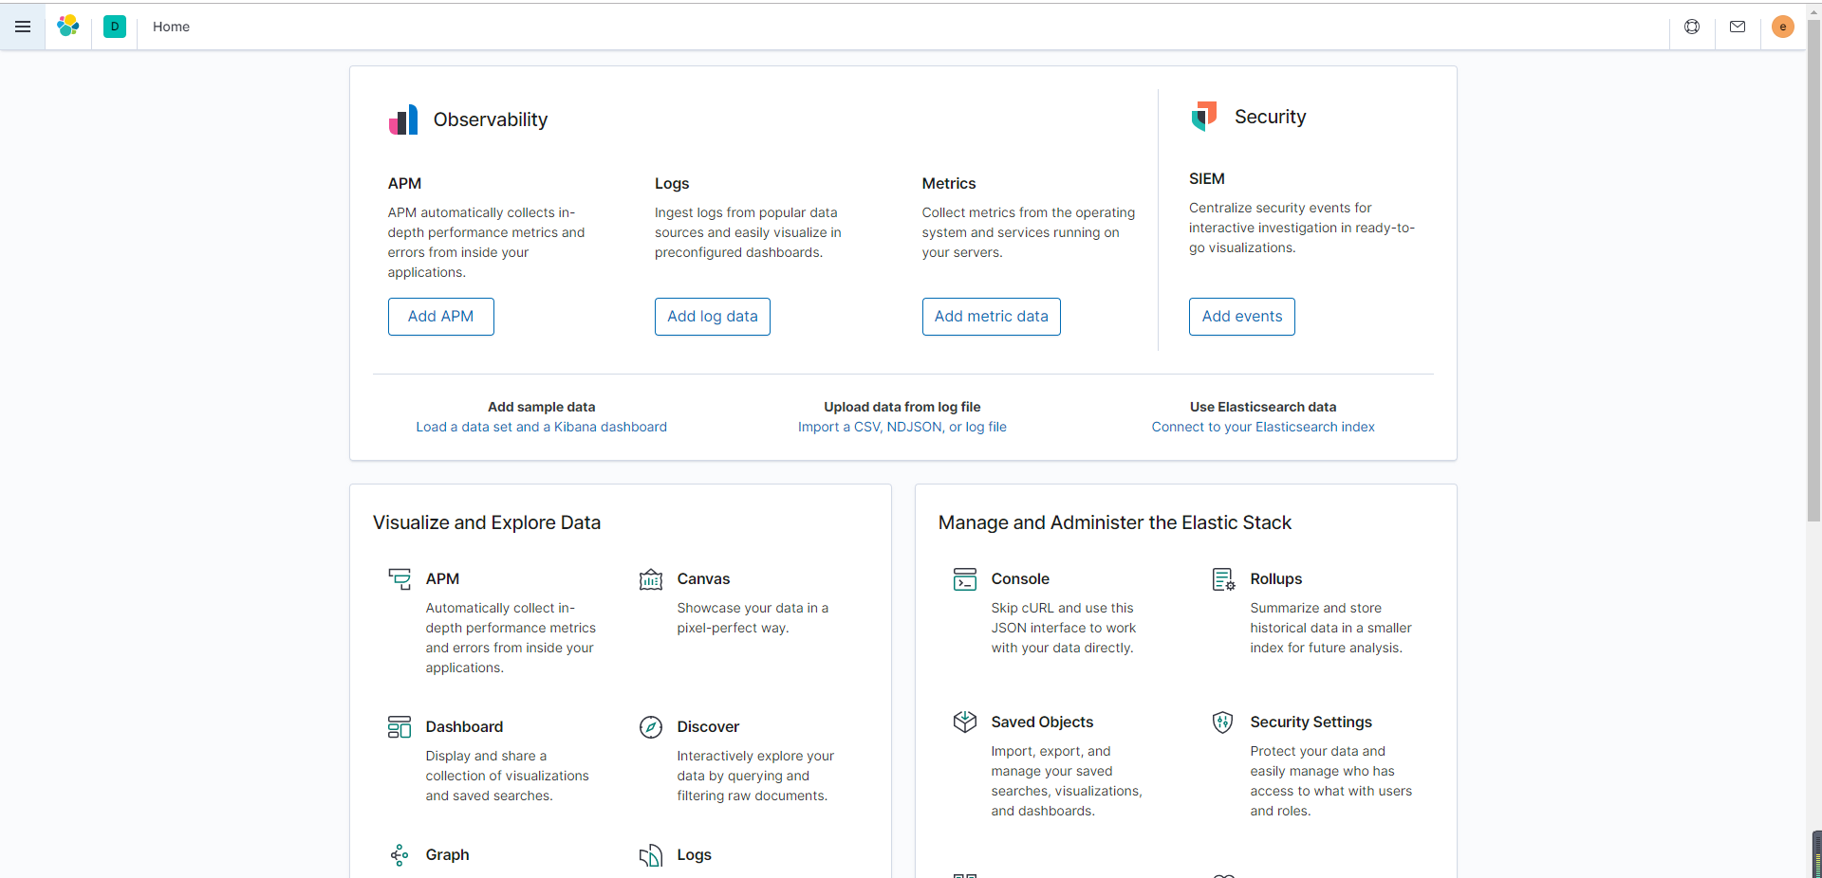
Task: Click the Graph icon
Action: [400, 855]
